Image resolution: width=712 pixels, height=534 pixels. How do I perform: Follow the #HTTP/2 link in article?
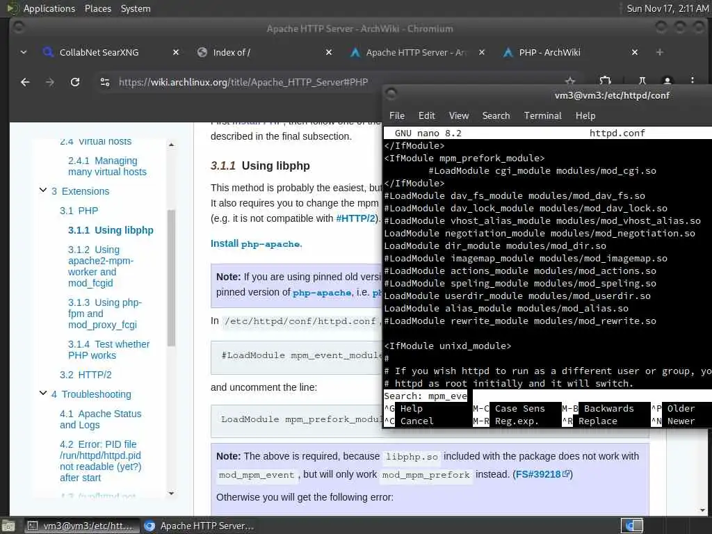pyautogui.click(x=355, y=218)
